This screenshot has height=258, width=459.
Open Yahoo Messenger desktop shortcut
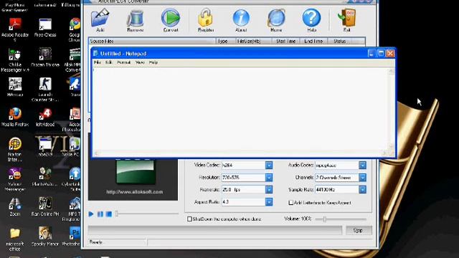point(15,180)
